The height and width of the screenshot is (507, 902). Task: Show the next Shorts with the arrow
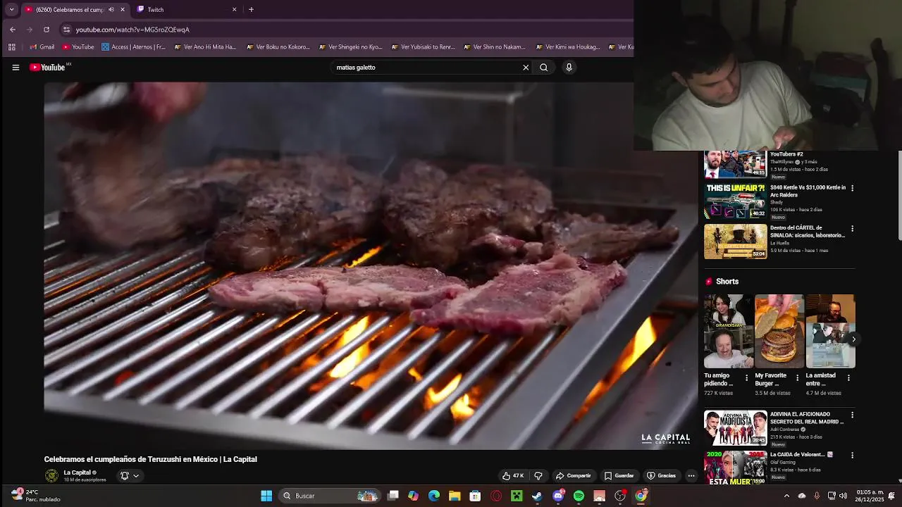[853, 339]
